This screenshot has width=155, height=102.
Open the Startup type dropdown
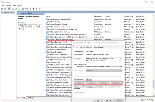pyautogui.click(x=104, y=70)
